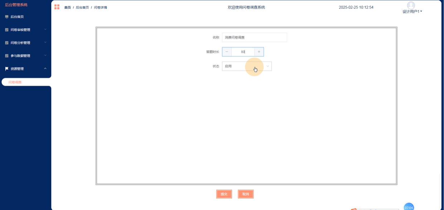Expand the 问卷审核管理 chevron
This screenshot has height=210, width=444.
click(45, 29)
